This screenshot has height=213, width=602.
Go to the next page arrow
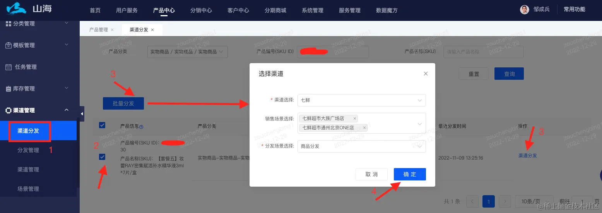coord(505,201)
